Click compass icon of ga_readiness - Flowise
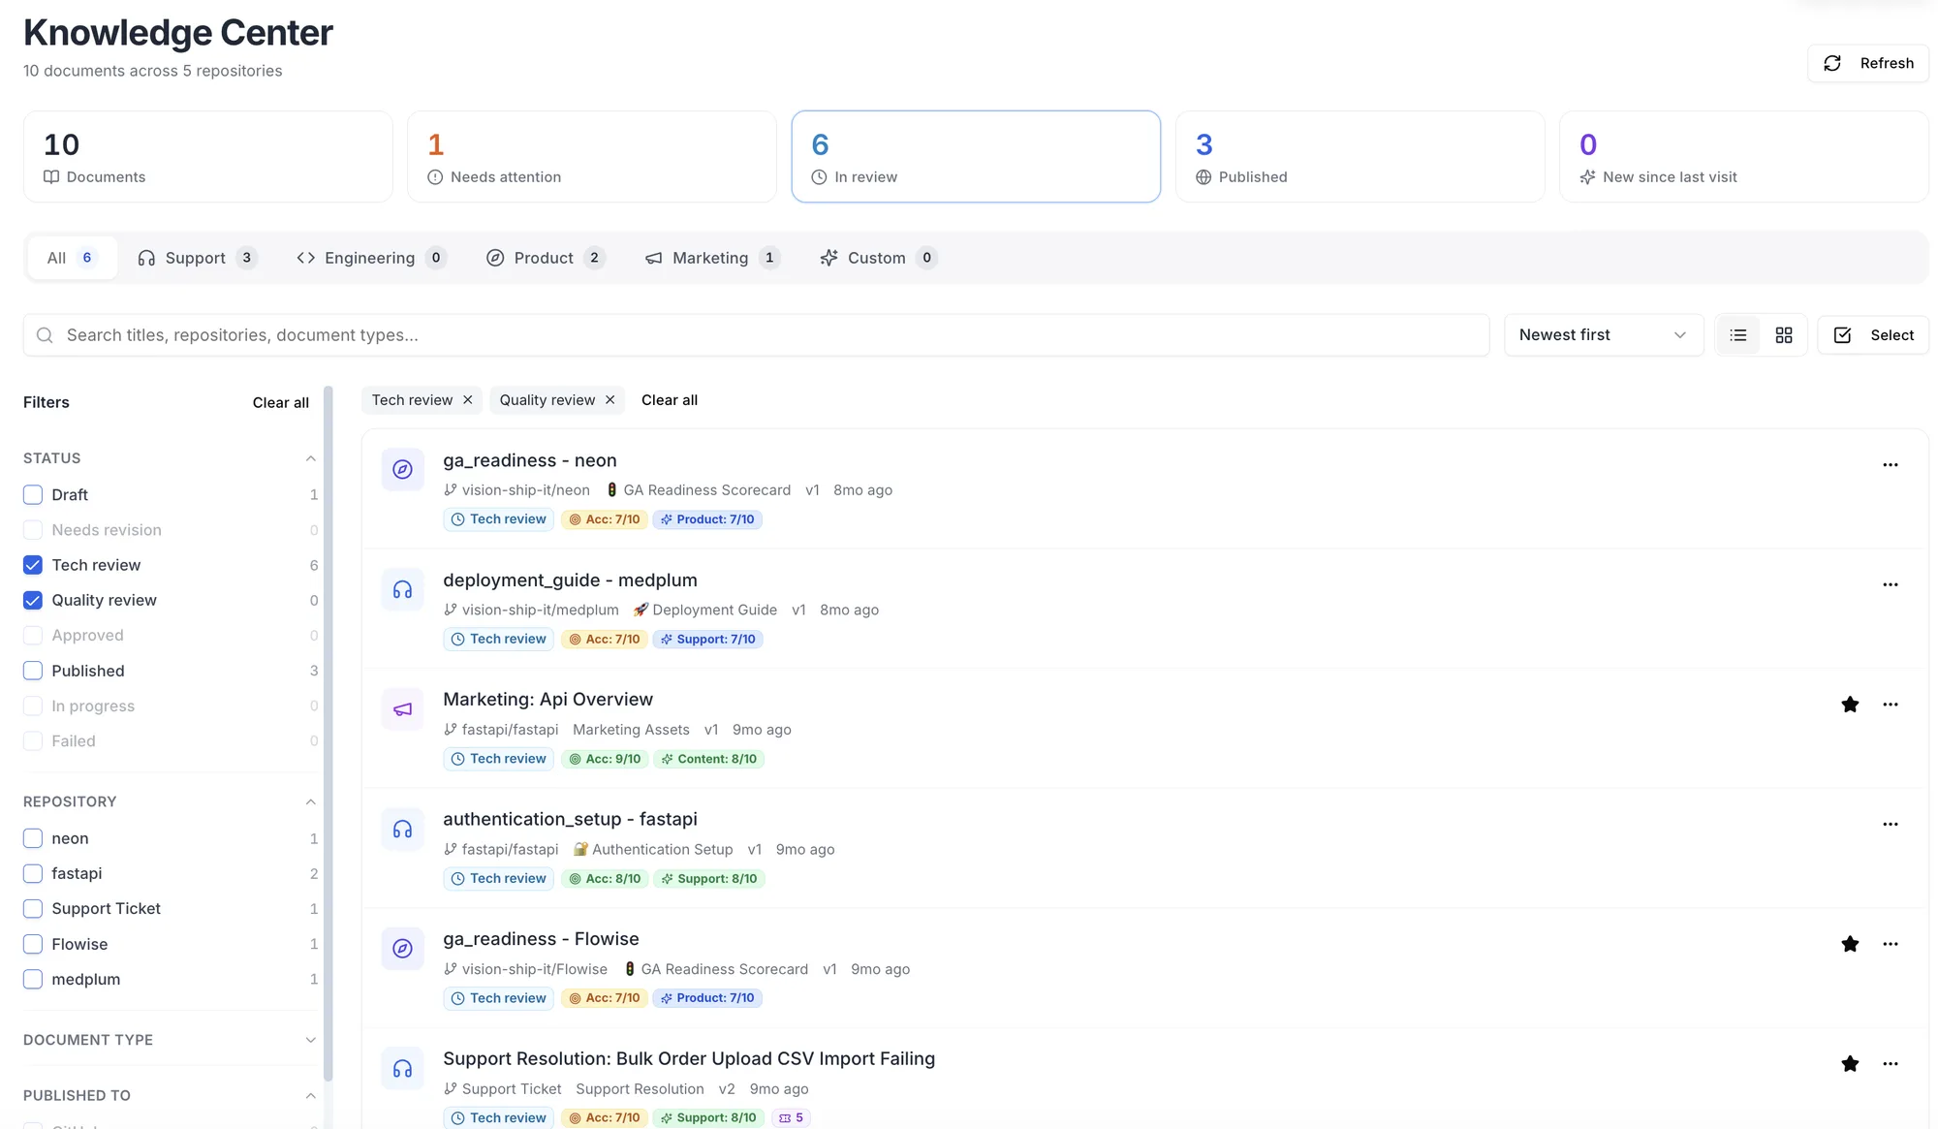 click(x=402, y=949)
